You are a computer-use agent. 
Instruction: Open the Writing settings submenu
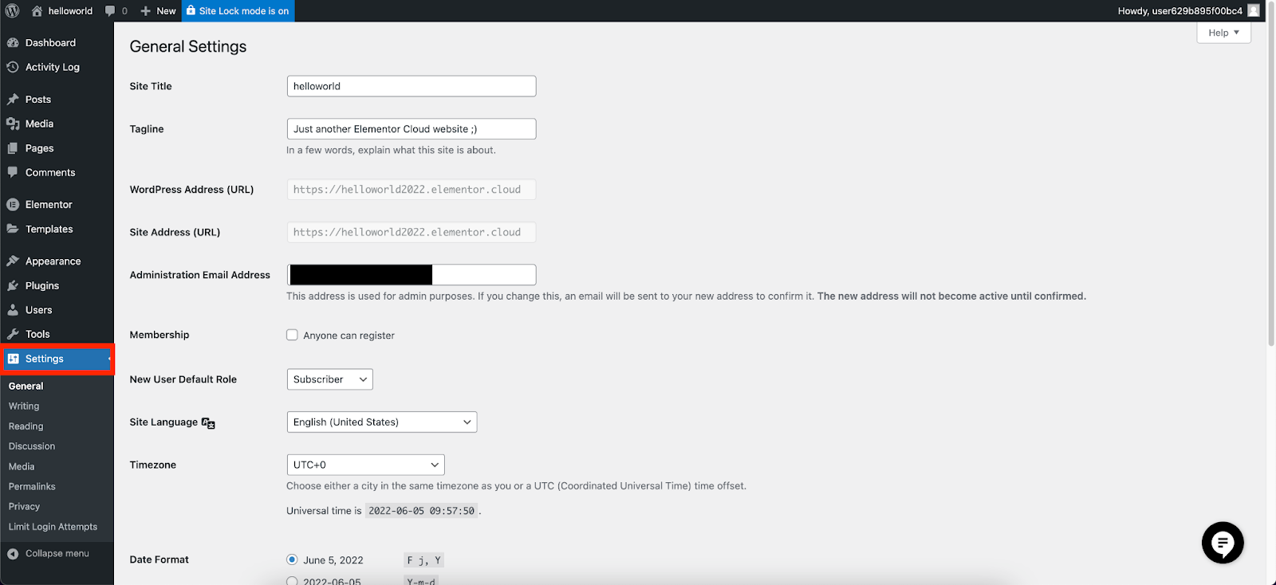point(24,406)
